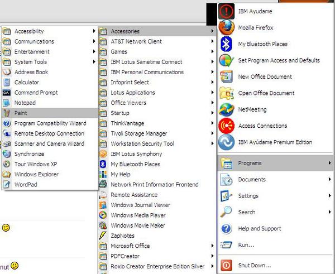Expand the PDFCreator submenu arrow

click(x=212, y=256)
